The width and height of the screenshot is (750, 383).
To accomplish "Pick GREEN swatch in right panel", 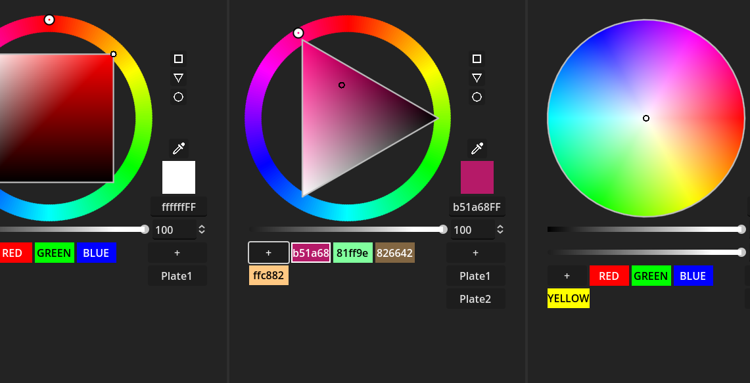I will (x=651, y=276).
